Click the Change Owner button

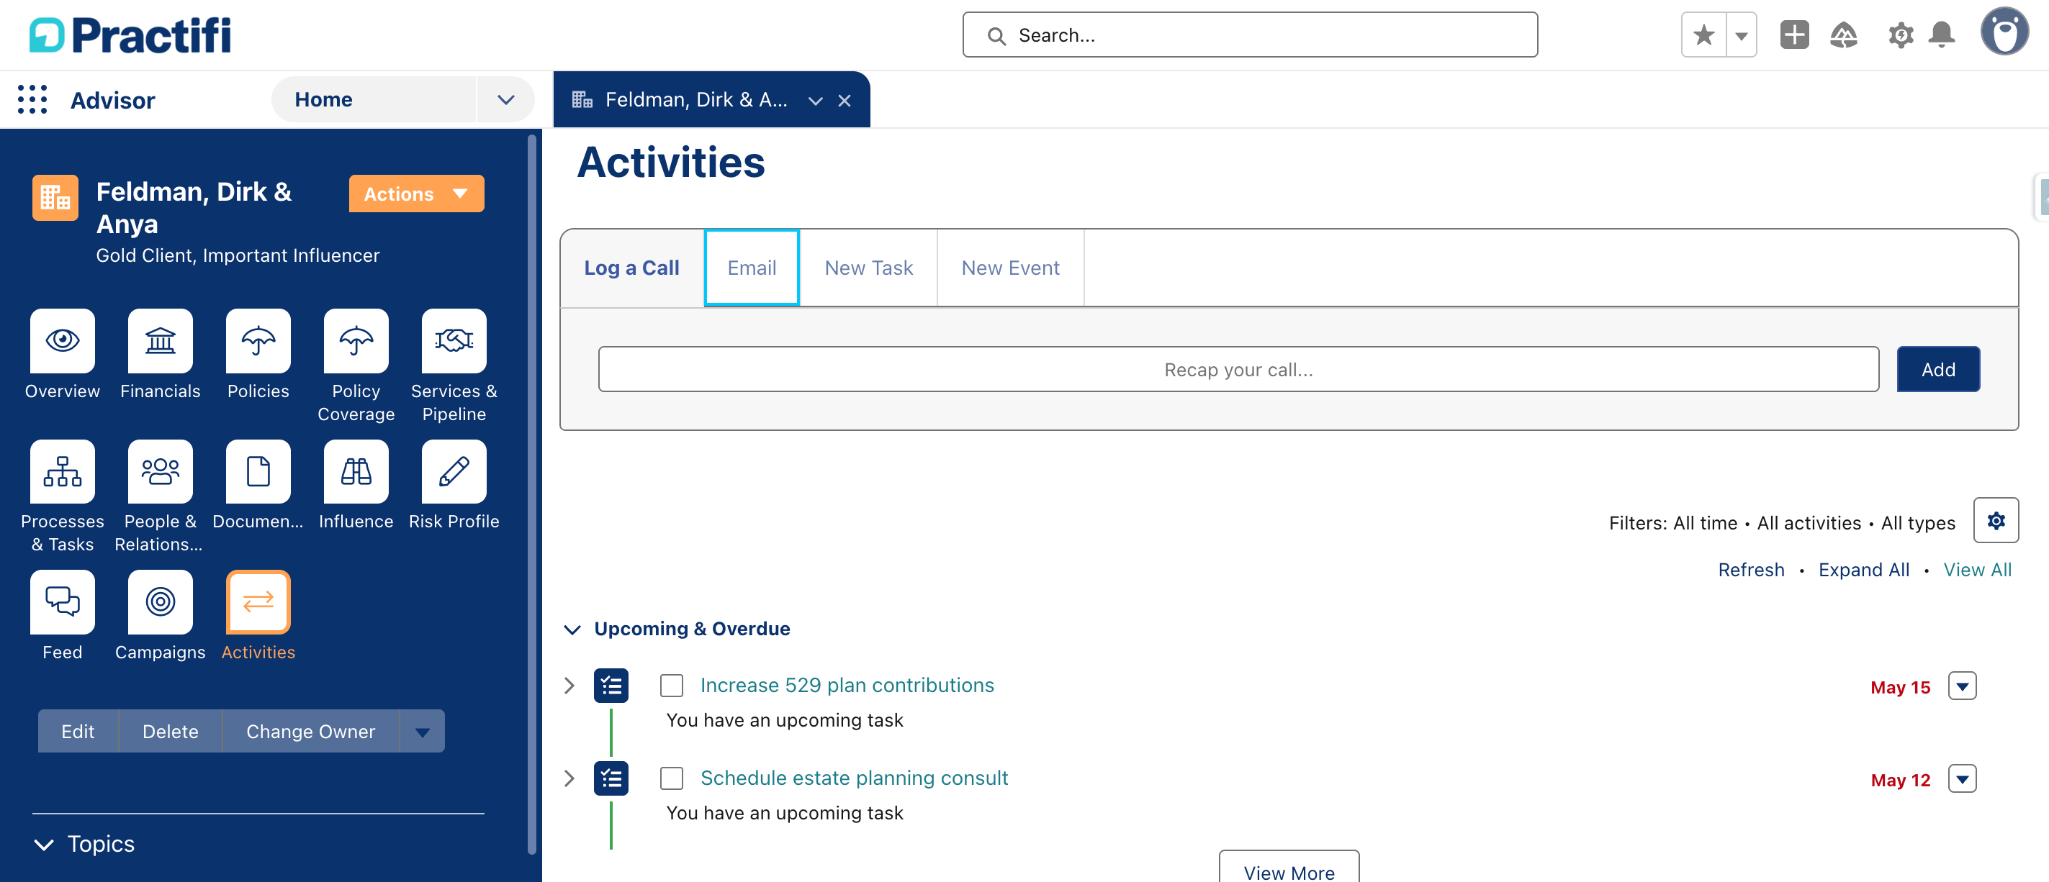[x=310, y=731]
